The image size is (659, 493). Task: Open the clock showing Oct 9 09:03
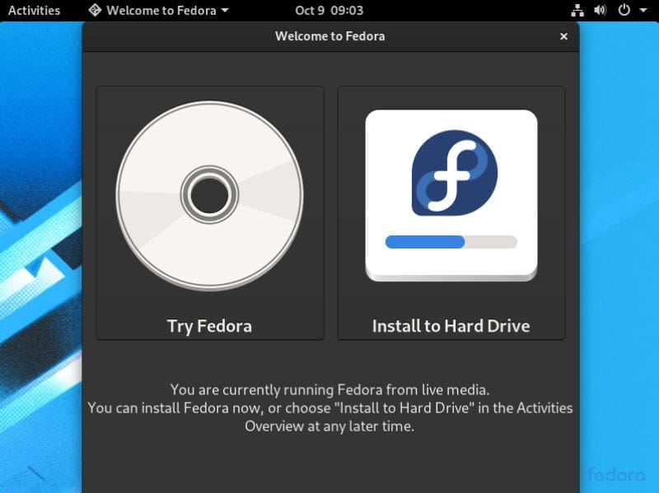coord(329,11)
